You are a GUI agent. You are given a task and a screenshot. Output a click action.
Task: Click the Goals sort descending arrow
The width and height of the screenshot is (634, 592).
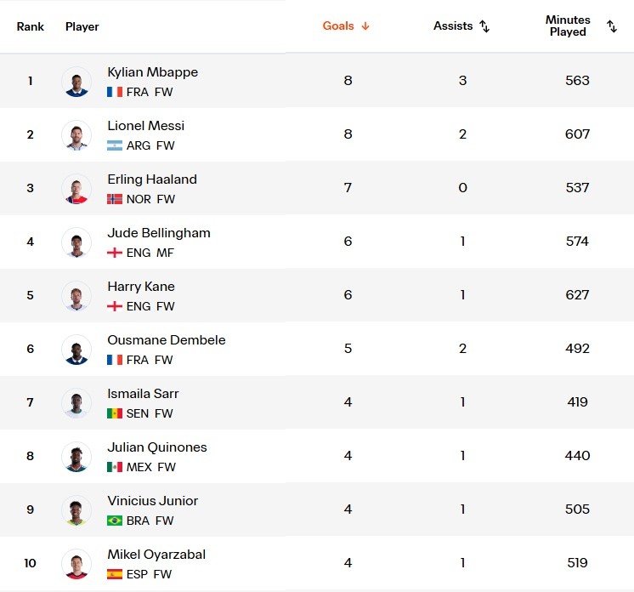coord(365,26)
